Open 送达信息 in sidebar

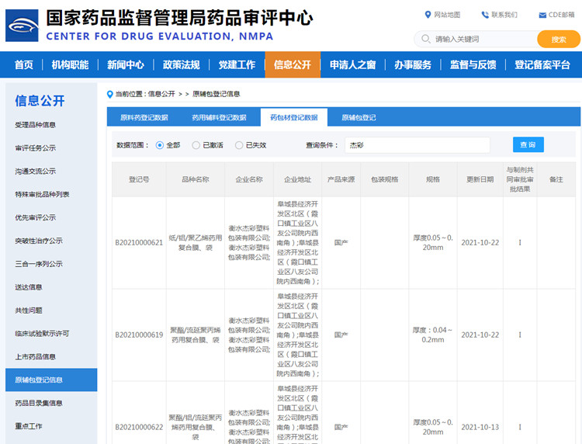(29, 287)
